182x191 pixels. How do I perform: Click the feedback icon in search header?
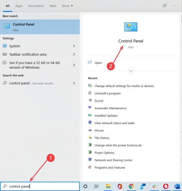click(164, 6)
